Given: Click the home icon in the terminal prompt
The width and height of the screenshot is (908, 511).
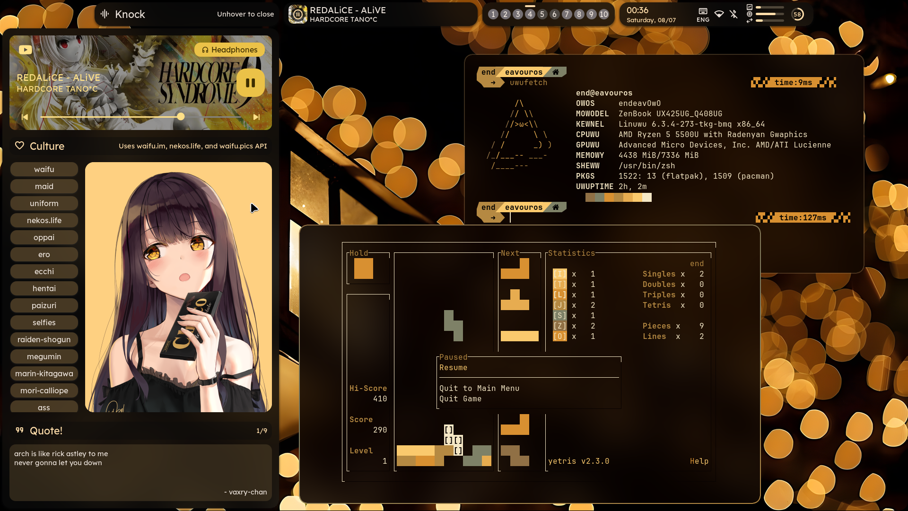Looking at the screenshot, I should pos(556,72).
